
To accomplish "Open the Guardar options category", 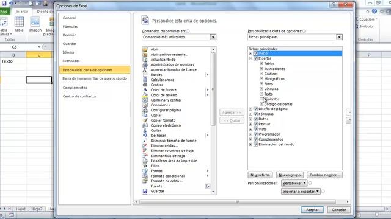I will 69,44.
